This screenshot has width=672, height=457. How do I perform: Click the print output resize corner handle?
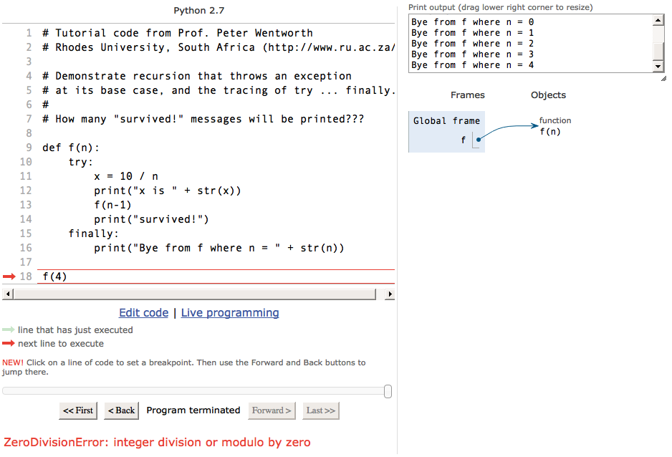[x=663, y=78]
